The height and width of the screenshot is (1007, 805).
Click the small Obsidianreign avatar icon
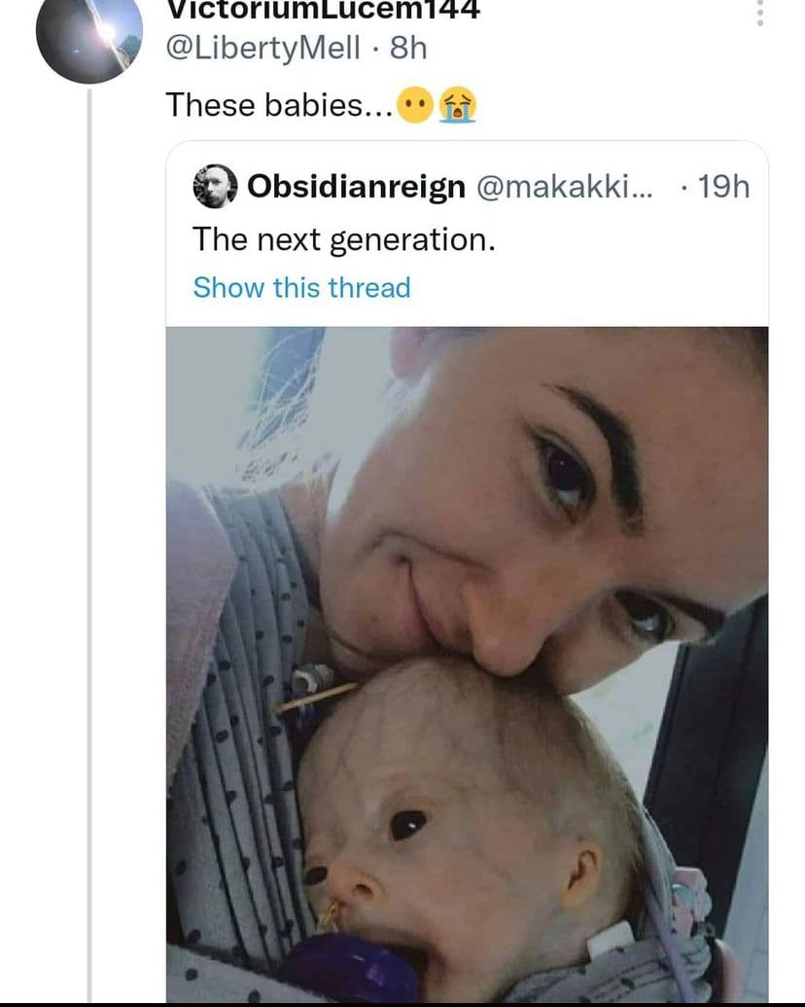[215, 186]
